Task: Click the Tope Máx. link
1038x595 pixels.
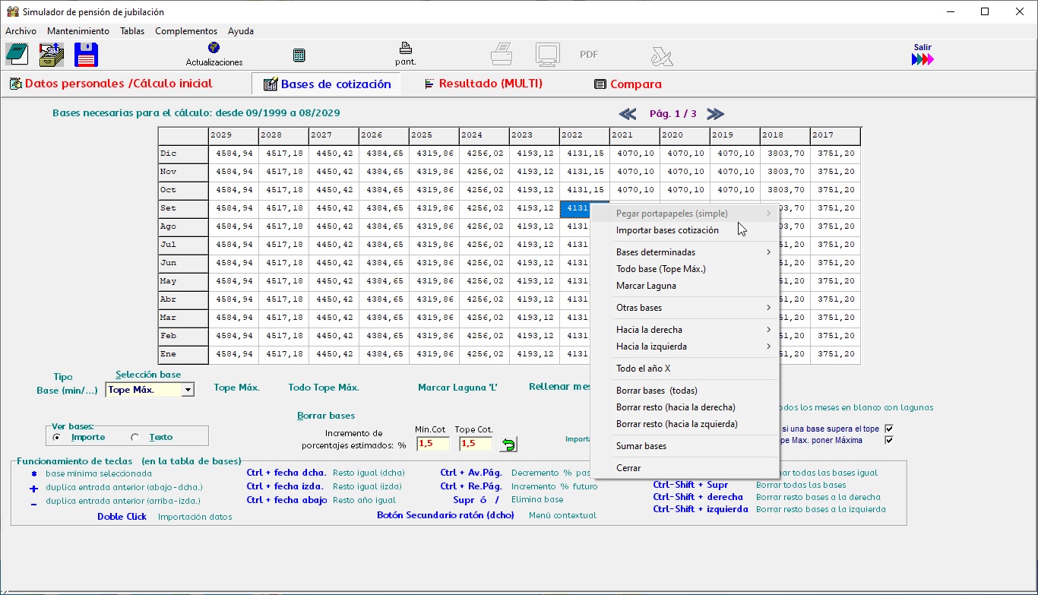Action: point(236,388)
